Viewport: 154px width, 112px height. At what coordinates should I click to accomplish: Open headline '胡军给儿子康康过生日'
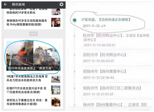click(x=27, y=102)
